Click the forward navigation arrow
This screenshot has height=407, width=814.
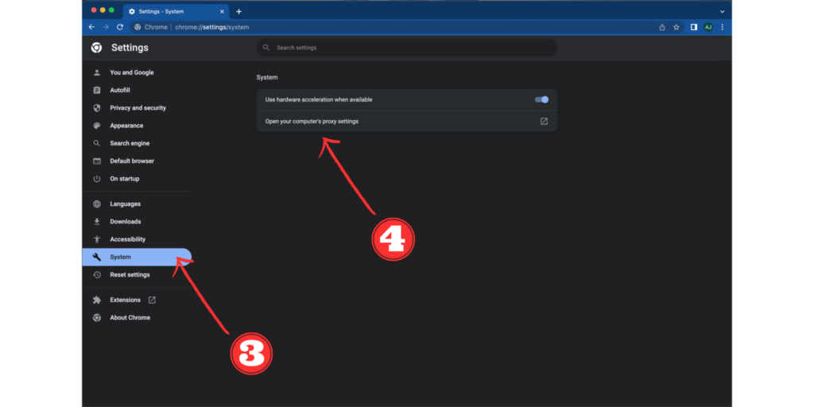click(106, 27)
